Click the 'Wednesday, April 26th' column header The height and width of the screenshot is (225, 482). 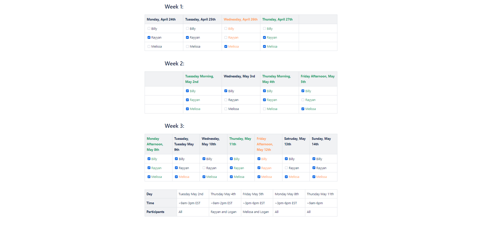click(x=240, y=19)
